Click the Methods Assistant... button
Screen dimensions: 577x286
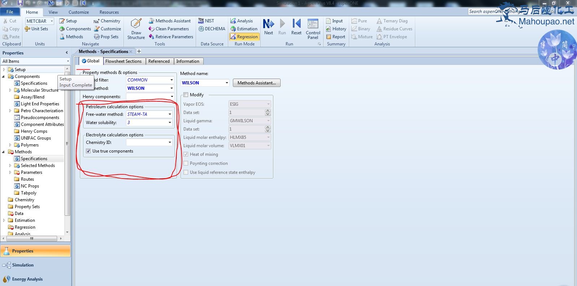click(x=257, y=83)
